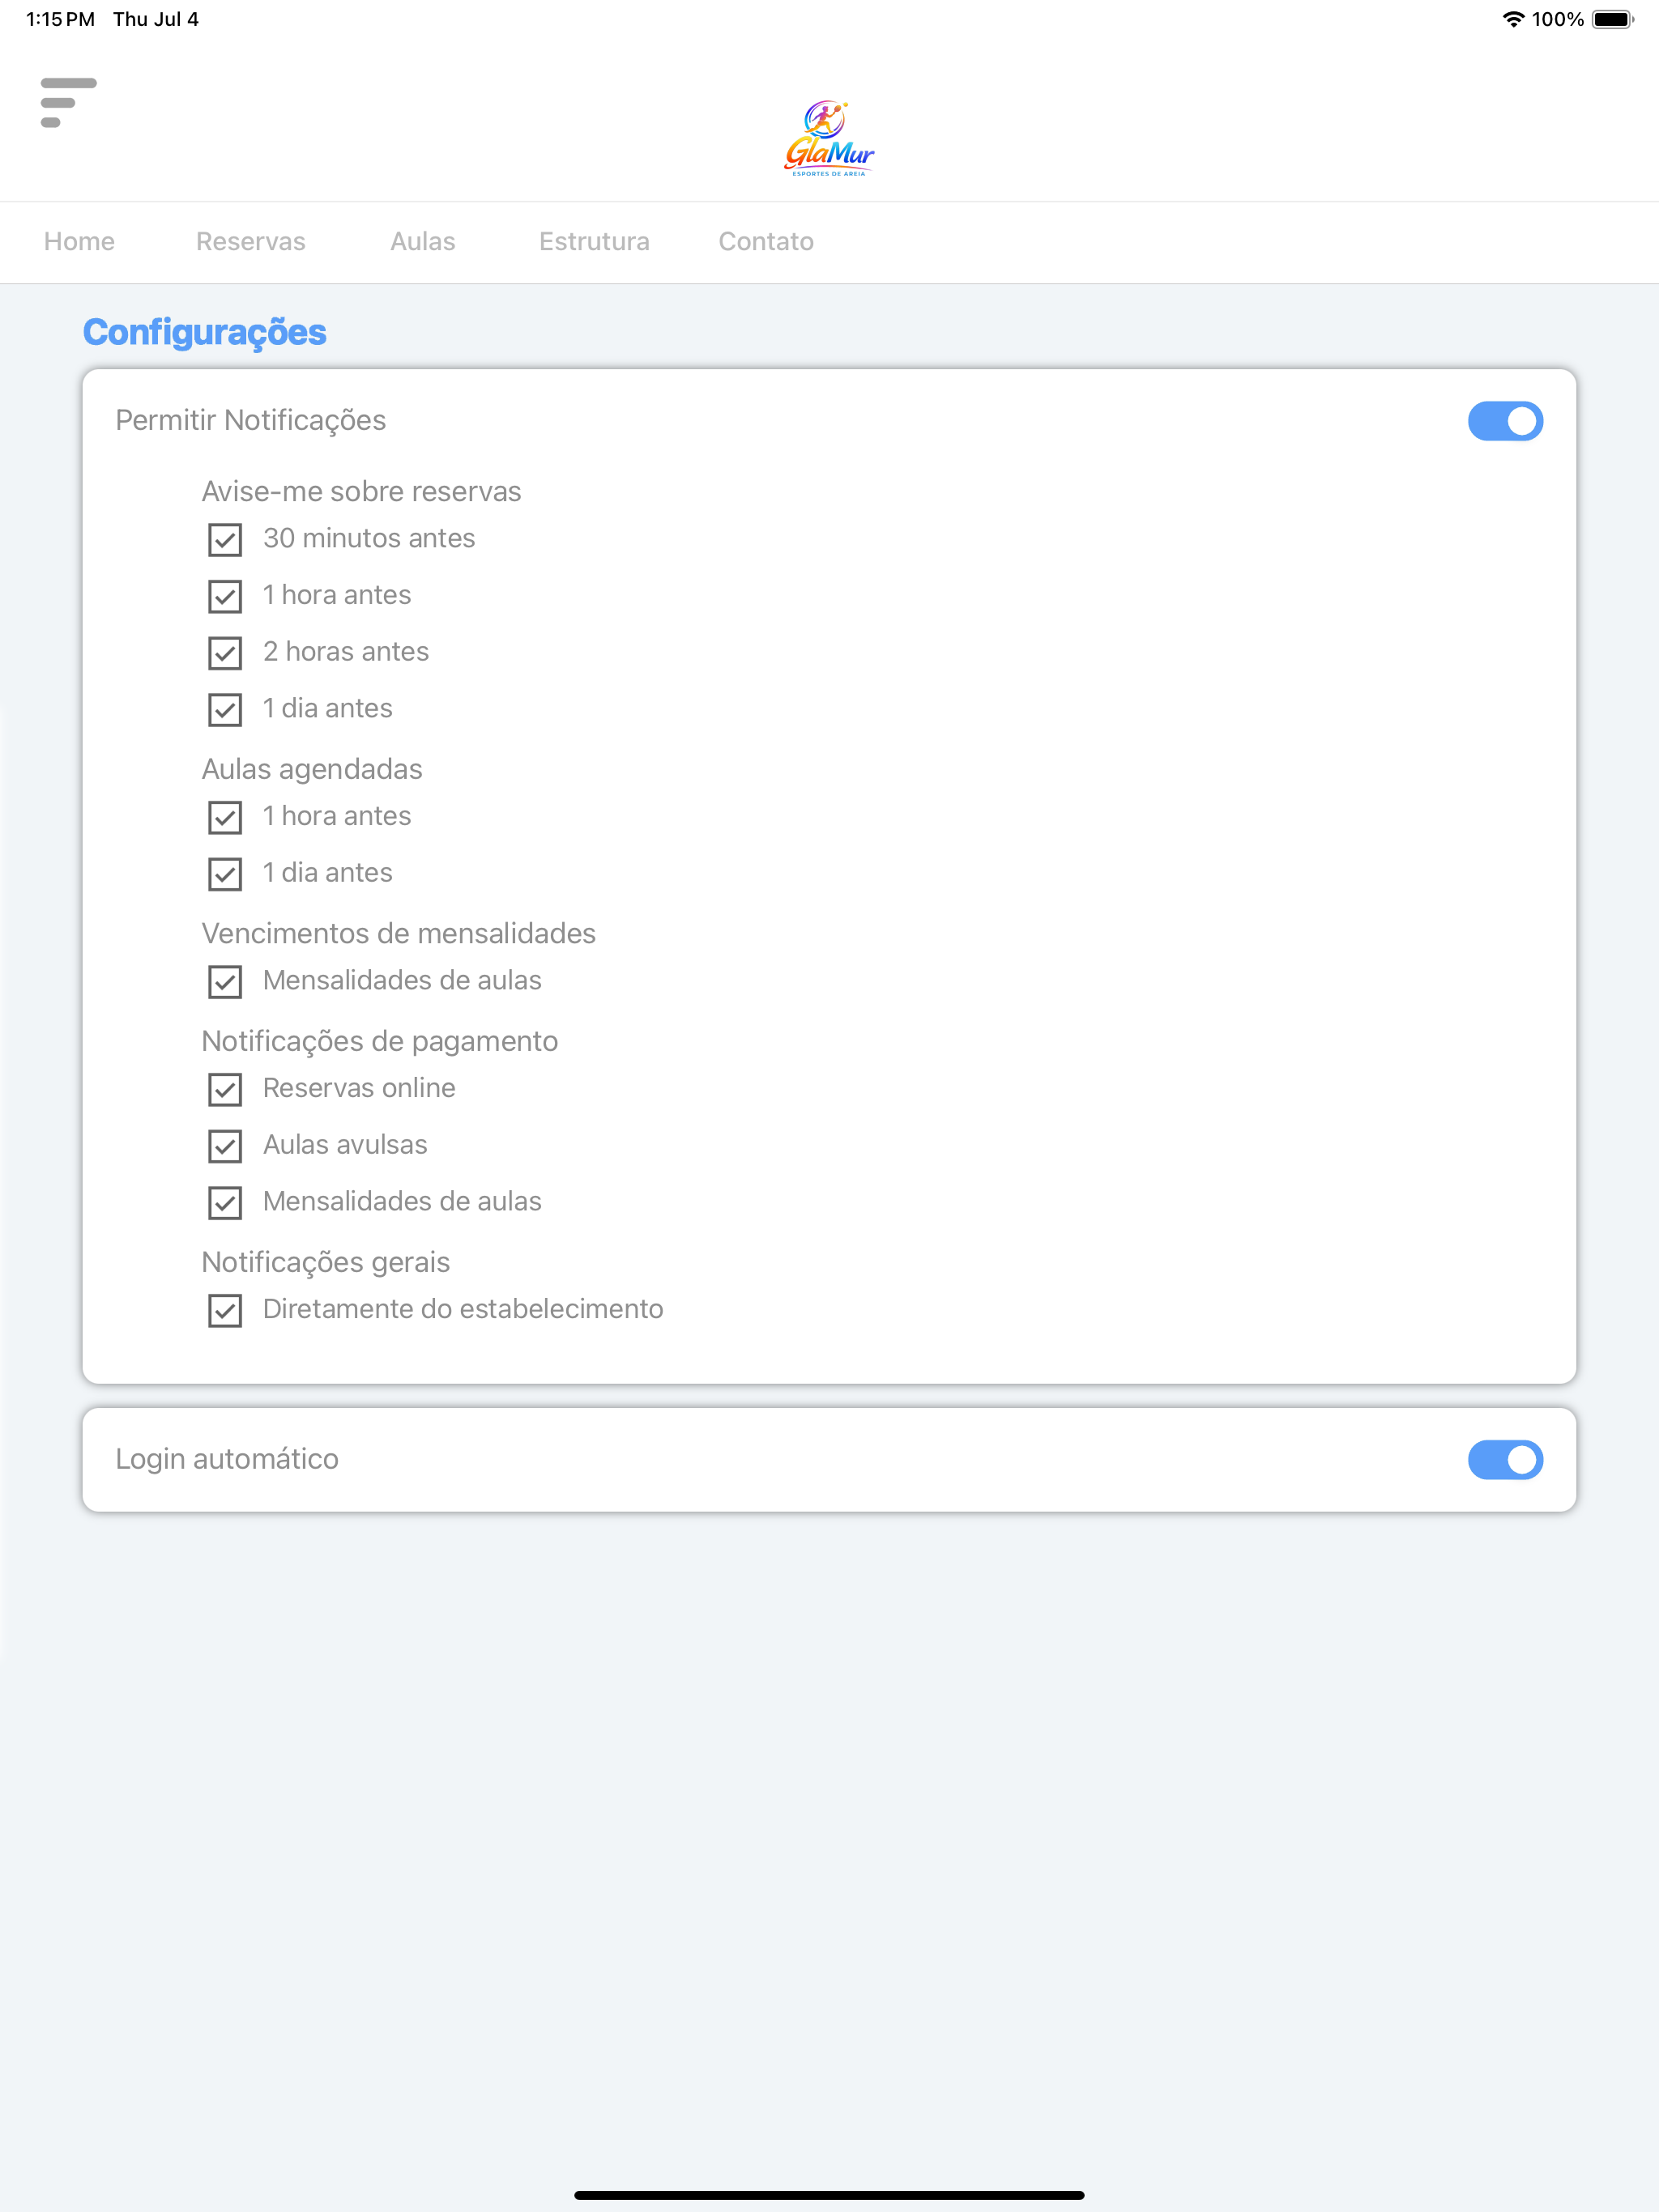This screenshot has height=2212, width=1659.
Task: Switch to the Reservas tab
Action: point(250,241)
